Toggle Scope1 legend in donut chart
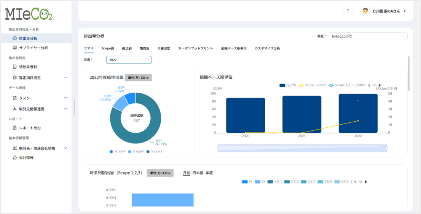 click(x=117, y=151)
